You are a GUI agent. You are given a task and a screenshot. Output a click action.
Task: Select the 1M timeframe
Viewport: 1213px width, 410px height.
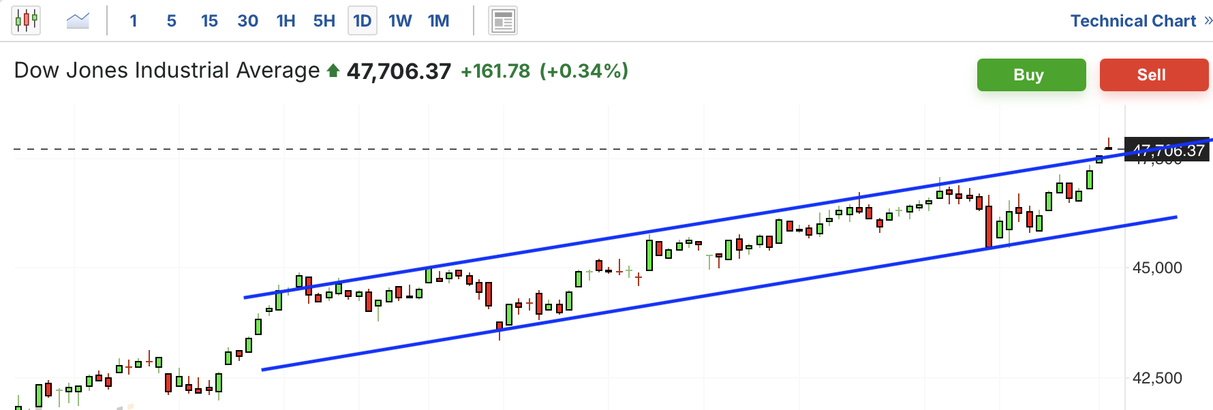point(438,21)
